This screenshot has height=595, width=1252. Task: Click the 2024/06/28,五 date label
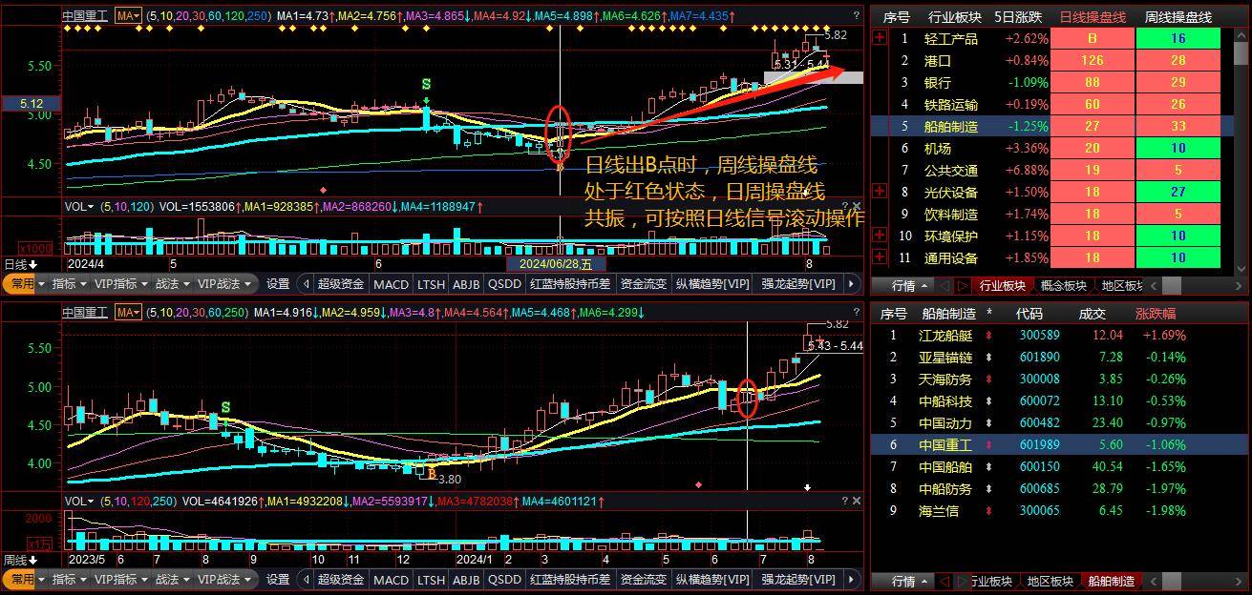tap(555, 264)
